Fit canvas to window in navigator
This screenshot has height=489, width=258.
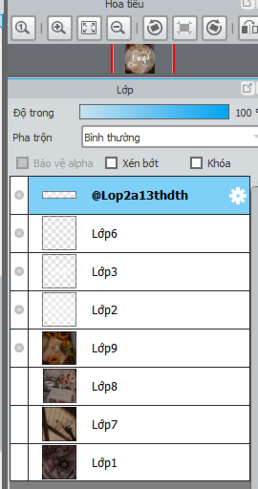click(89, 28)
